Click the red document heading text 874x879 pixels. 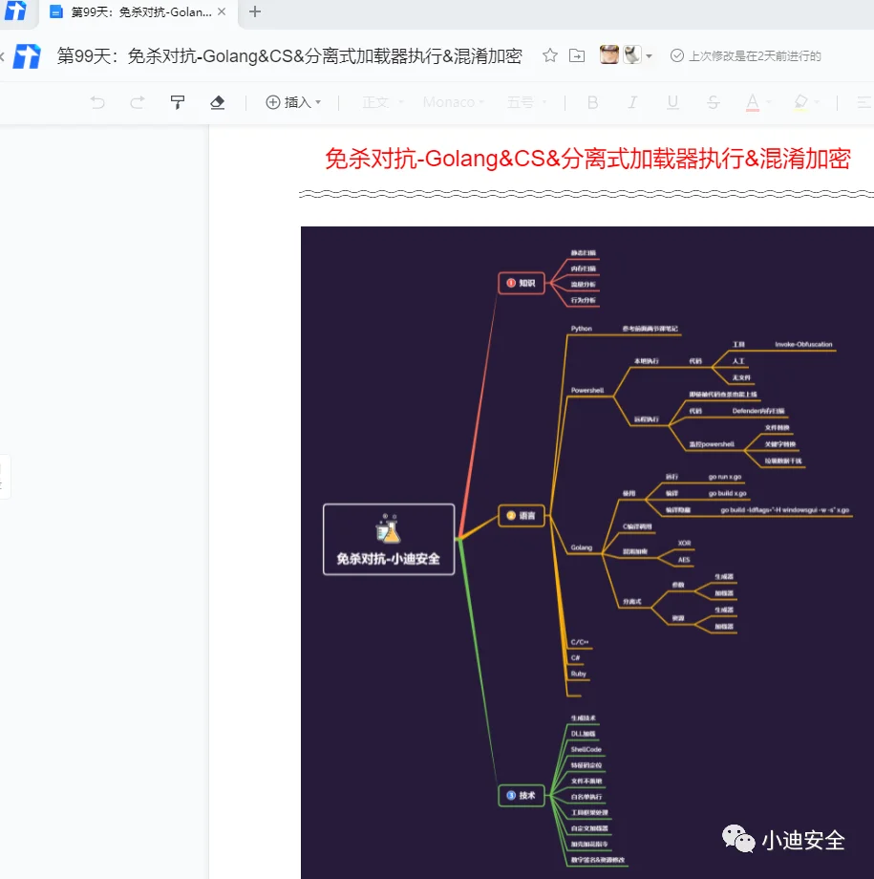pyautogui.click(x=587, y=159)
